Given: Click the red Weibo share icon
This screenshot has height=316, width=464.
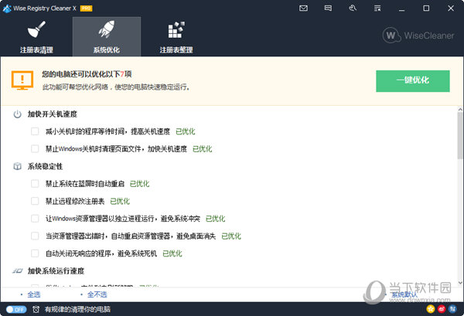Looking at the screenshot, I should (x=442, y=309).
